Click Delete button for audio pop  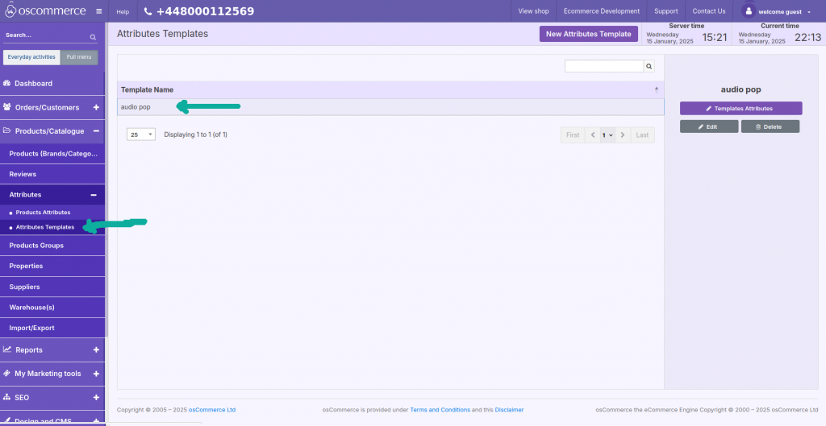(770, 126)
